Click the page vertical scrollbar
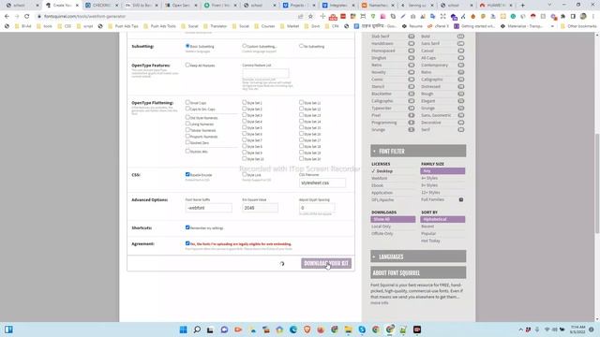 click(597, 183)
